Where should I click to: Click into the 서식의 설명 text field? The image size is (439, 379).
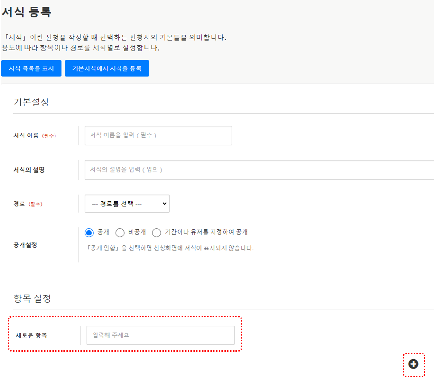259,170
